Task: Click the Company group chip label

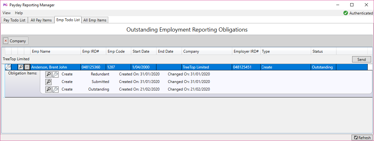Action: pyautogui.click(x=18, y=41)
